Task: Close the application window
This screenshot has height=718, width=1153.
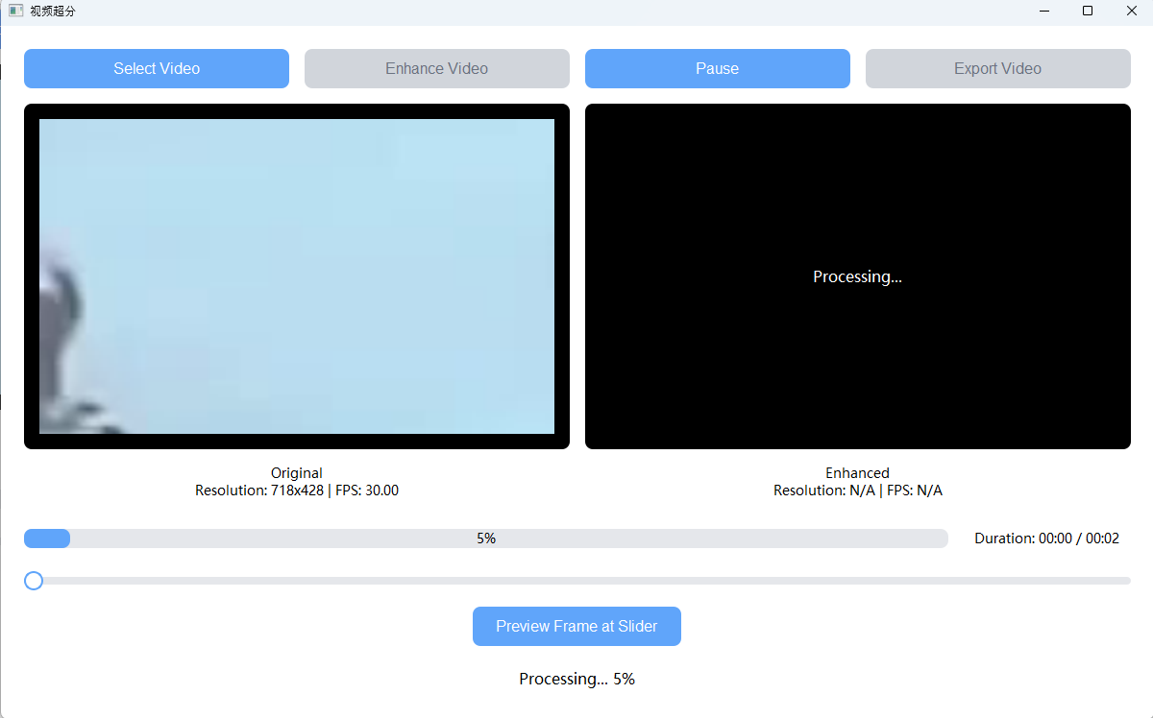Action: click(1131, 11)
